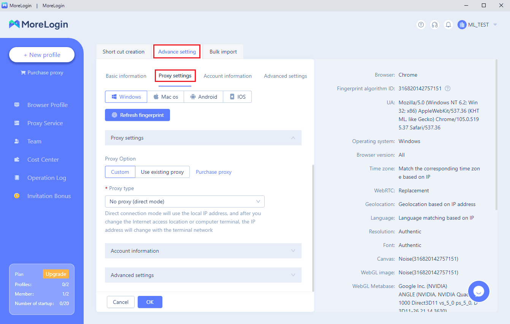Expand the Advanced settings section

click(203, 275)
